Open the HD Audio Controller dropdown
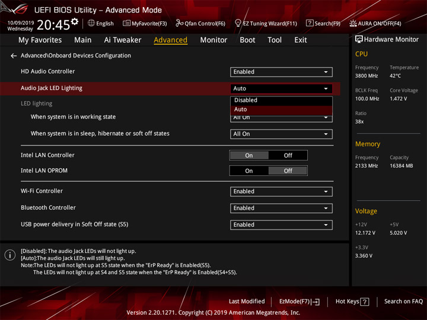Screen dimensions: 427x320 pyautogui.click(x=281, y=72)
